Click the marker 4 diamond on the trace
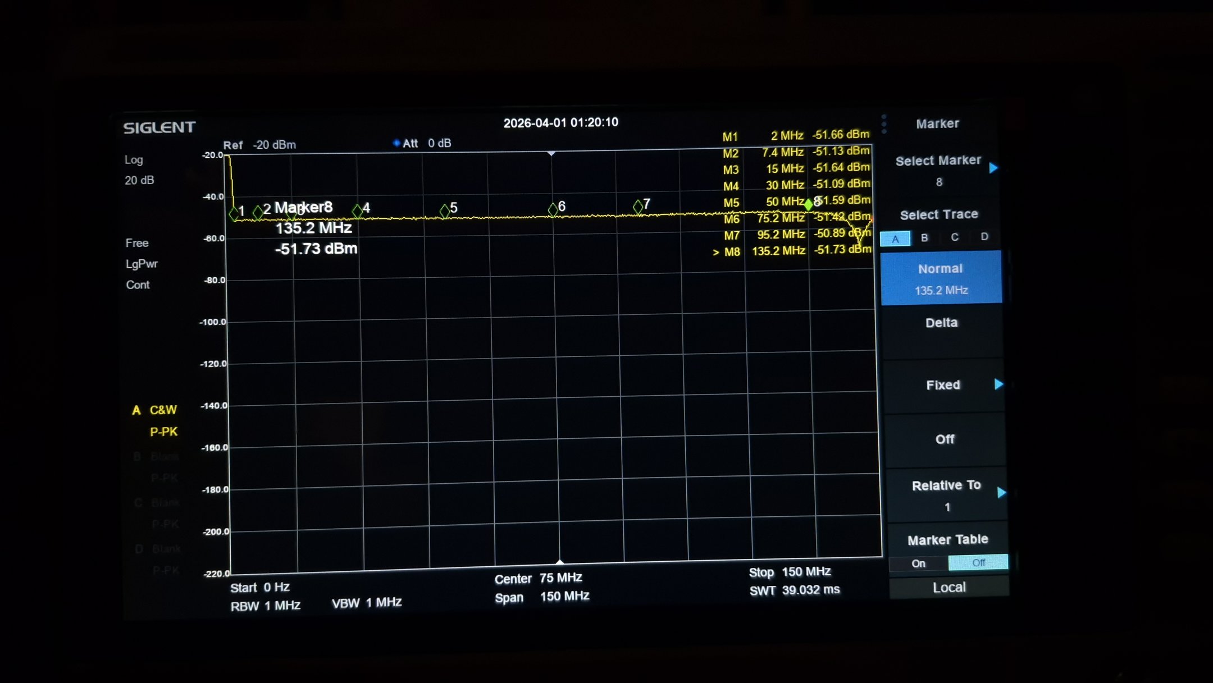Viewport: 1213px width, 683px height. pyautogui.click(x=358, y=211)
